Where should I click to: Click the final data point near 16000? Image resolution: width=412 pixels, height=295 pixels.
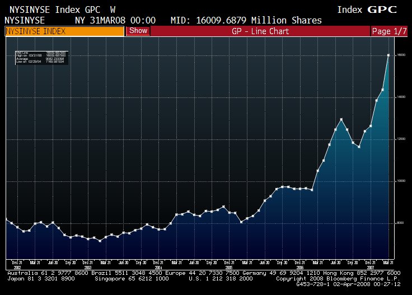tap(388, 55)
